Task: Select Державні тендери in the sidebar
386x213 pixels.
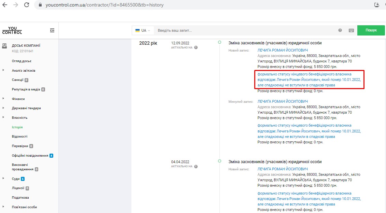Action: pyautogui.click(x=26, y=108)
